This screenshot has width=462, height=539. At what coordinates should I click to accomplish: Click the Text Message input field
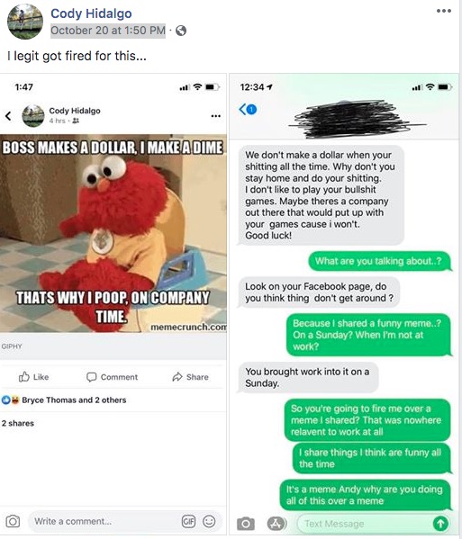[x=365, y=524]
